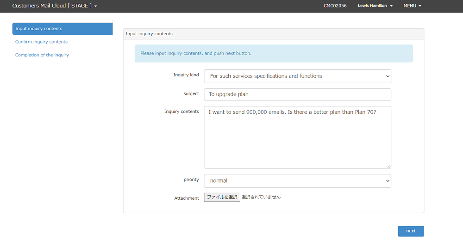Open the Inquiry kind dropdown
This screenshot has width=463, height=247.
point(297,76)
